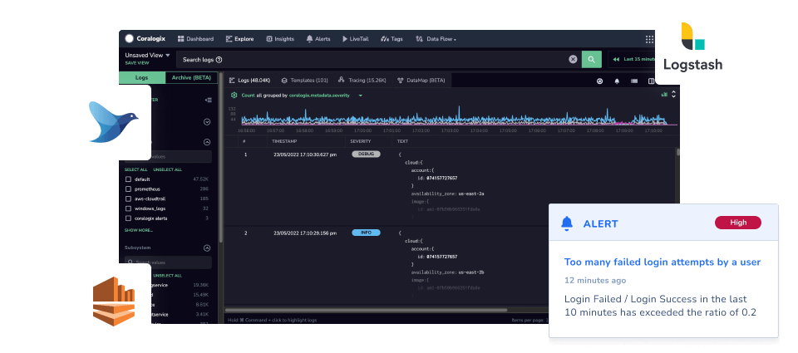Click the log table horizontal scrollbar

367,310
